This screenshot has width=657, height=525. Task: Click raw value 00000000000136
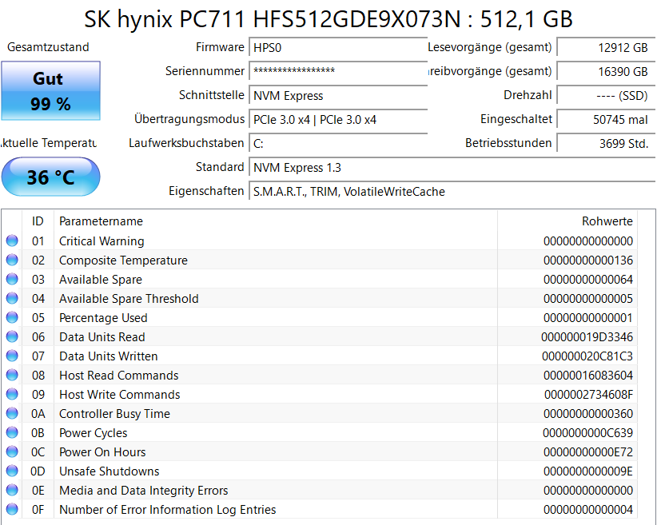click(x=588, y=261)
